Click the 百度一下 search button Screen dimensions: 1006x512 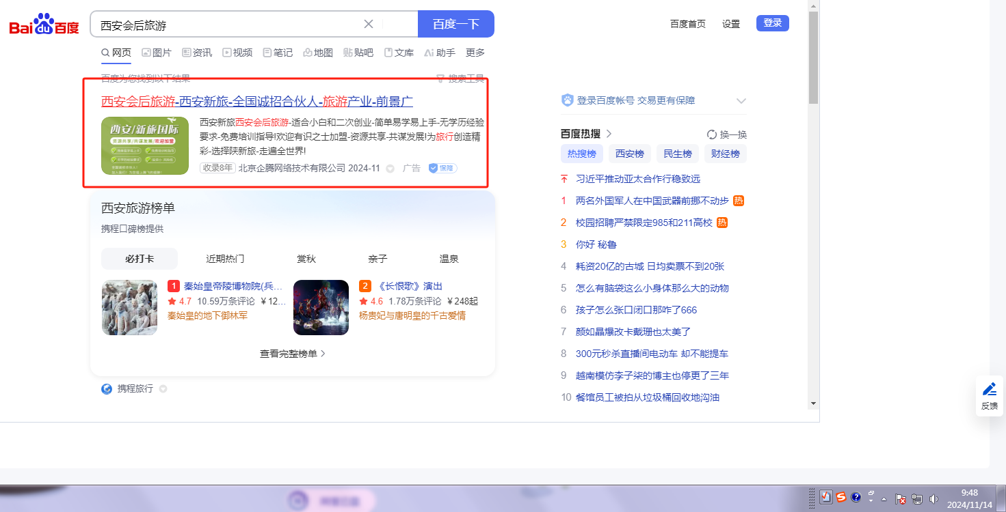455,24
